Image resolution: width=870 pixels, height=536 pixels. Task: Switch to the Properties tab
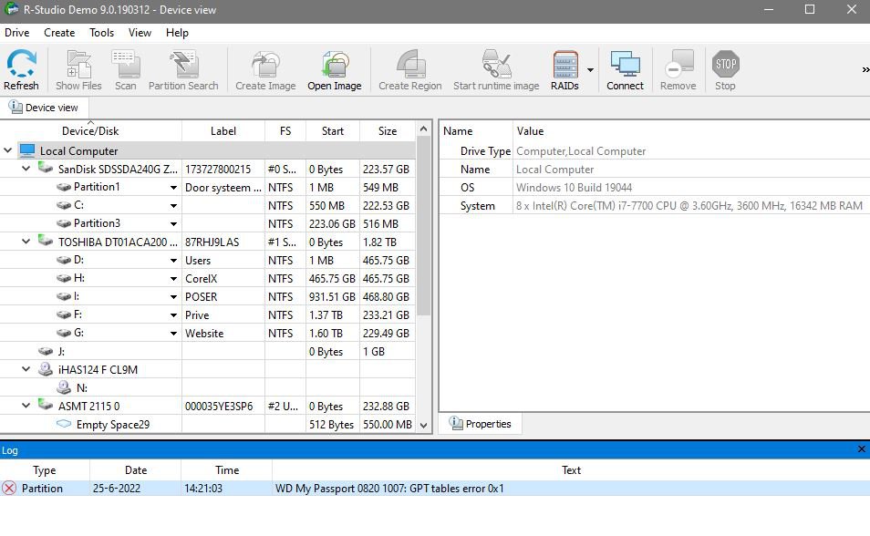481,424
